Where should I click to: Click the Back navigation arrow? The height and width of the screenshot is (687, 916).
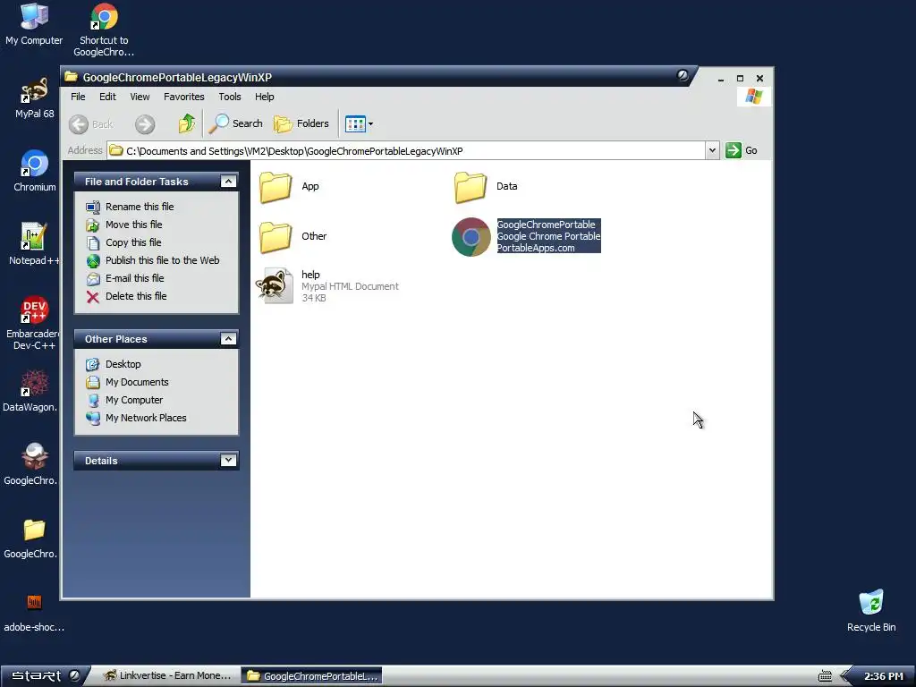click(79, 123)
